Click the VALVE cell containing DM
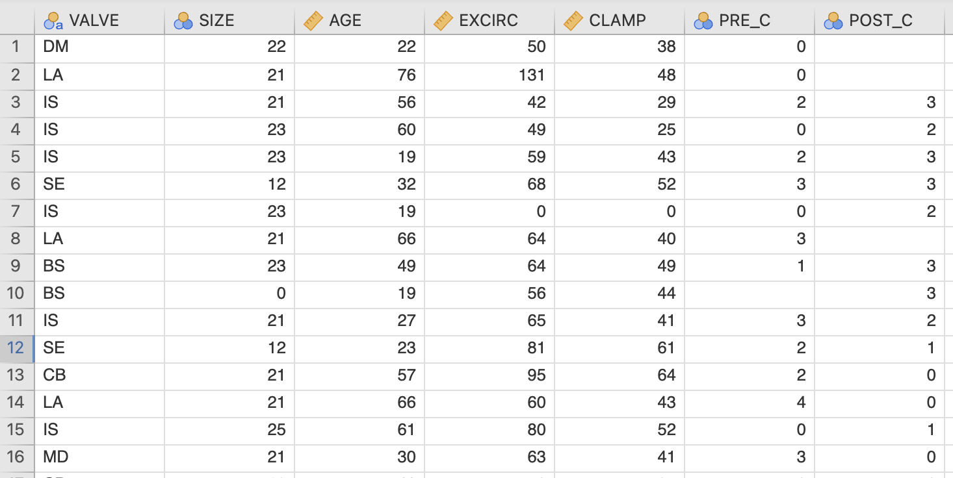 99,47
